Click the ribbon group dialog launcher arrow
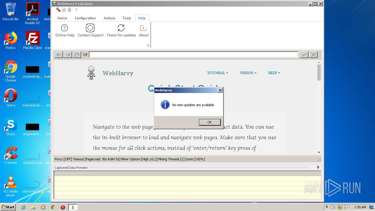Screen dimensions: 375x211 pyautogui.click(x=148, y=45)
